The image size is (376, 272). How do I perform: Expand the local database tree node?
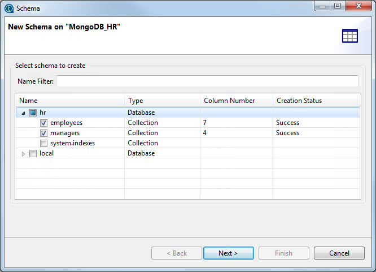pyautogui.click(x=23, y=153)
